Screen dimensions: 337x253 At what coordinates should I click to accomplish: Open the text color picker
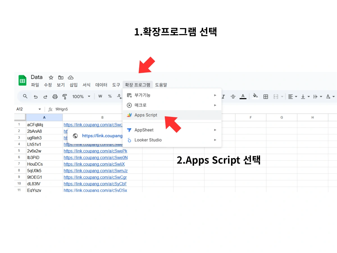[243, 96]
